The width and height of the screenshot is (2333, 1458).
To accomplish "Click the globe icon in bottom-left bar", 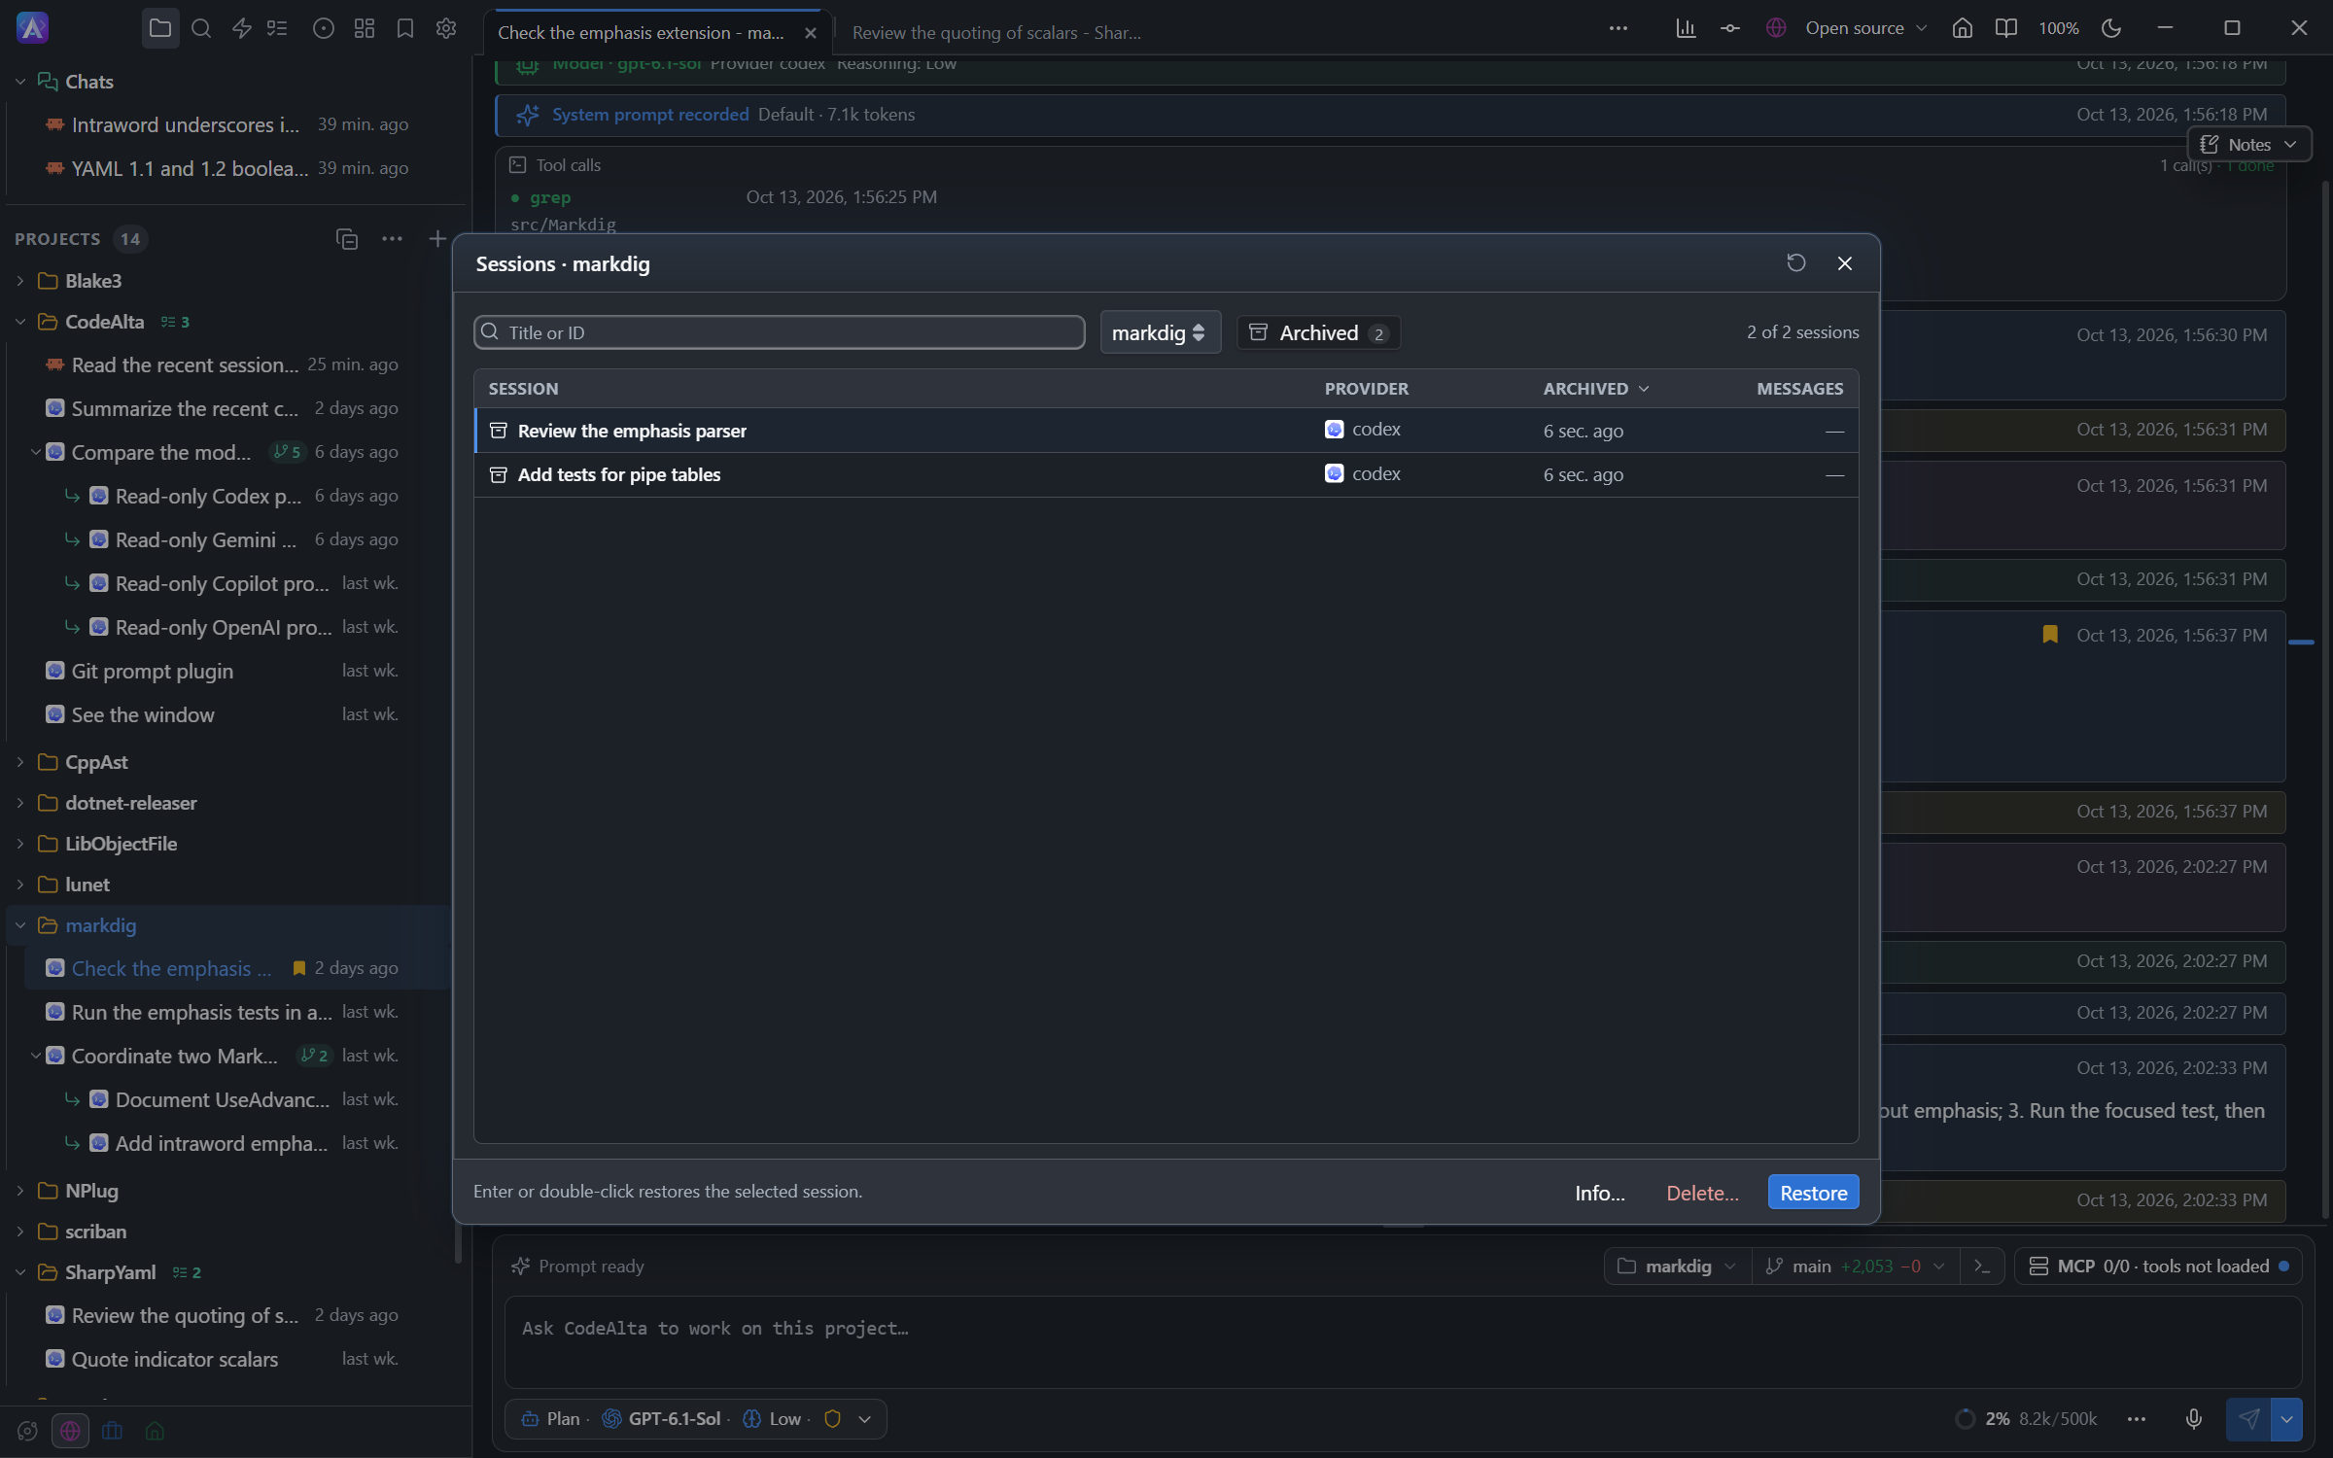I will click(x=70, y=1431).
